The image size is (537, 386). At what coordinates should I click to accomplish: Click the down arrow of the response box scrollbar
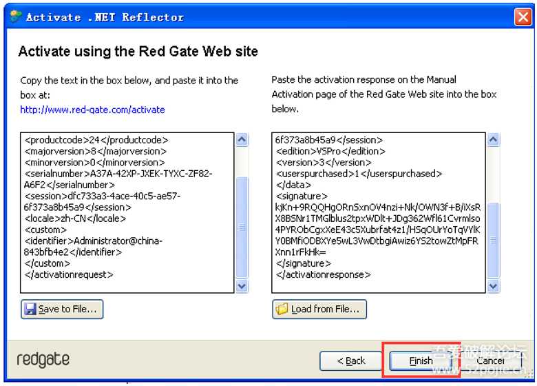[493, 286]
